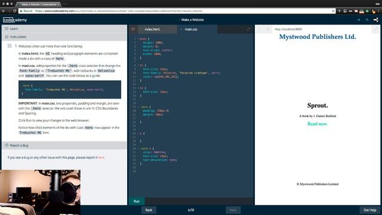This screenshot has height=215, width=382.
Task: Click the webcam video overlay
Action: (x=40, y=192)
